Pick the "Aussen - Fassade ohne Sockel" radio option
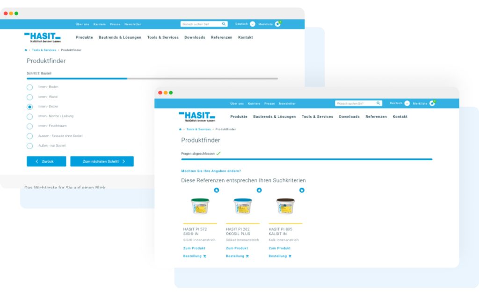 coord(29,136)
